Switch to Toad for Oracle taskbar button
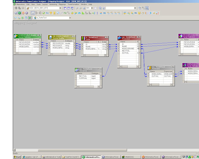Image resolution: width=199 pixels, height=159 pixels. tap(71, 157)
